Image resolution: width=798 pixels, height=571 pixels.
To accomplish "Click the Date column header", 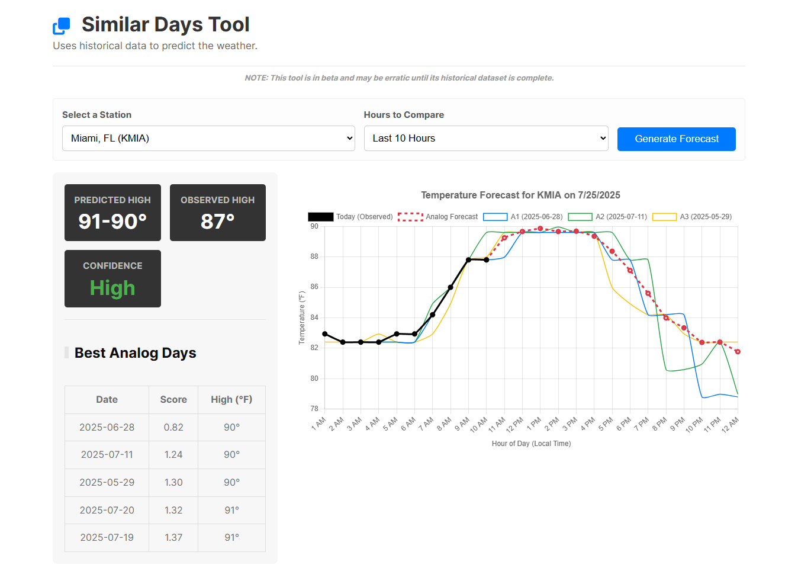I will coord(107,400).
